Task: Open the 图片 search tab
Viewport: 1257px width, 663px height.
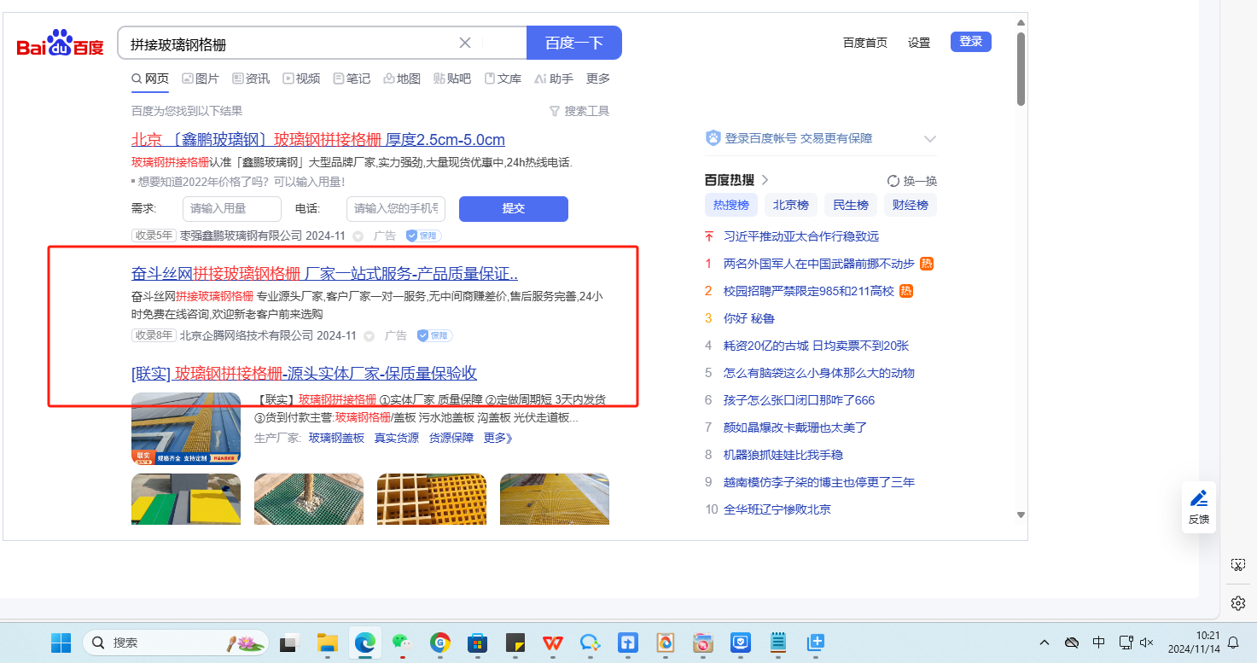Action: point(201,79)
